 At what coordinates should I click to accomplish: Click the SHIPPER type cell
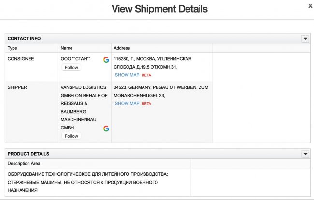click(17, 87)
